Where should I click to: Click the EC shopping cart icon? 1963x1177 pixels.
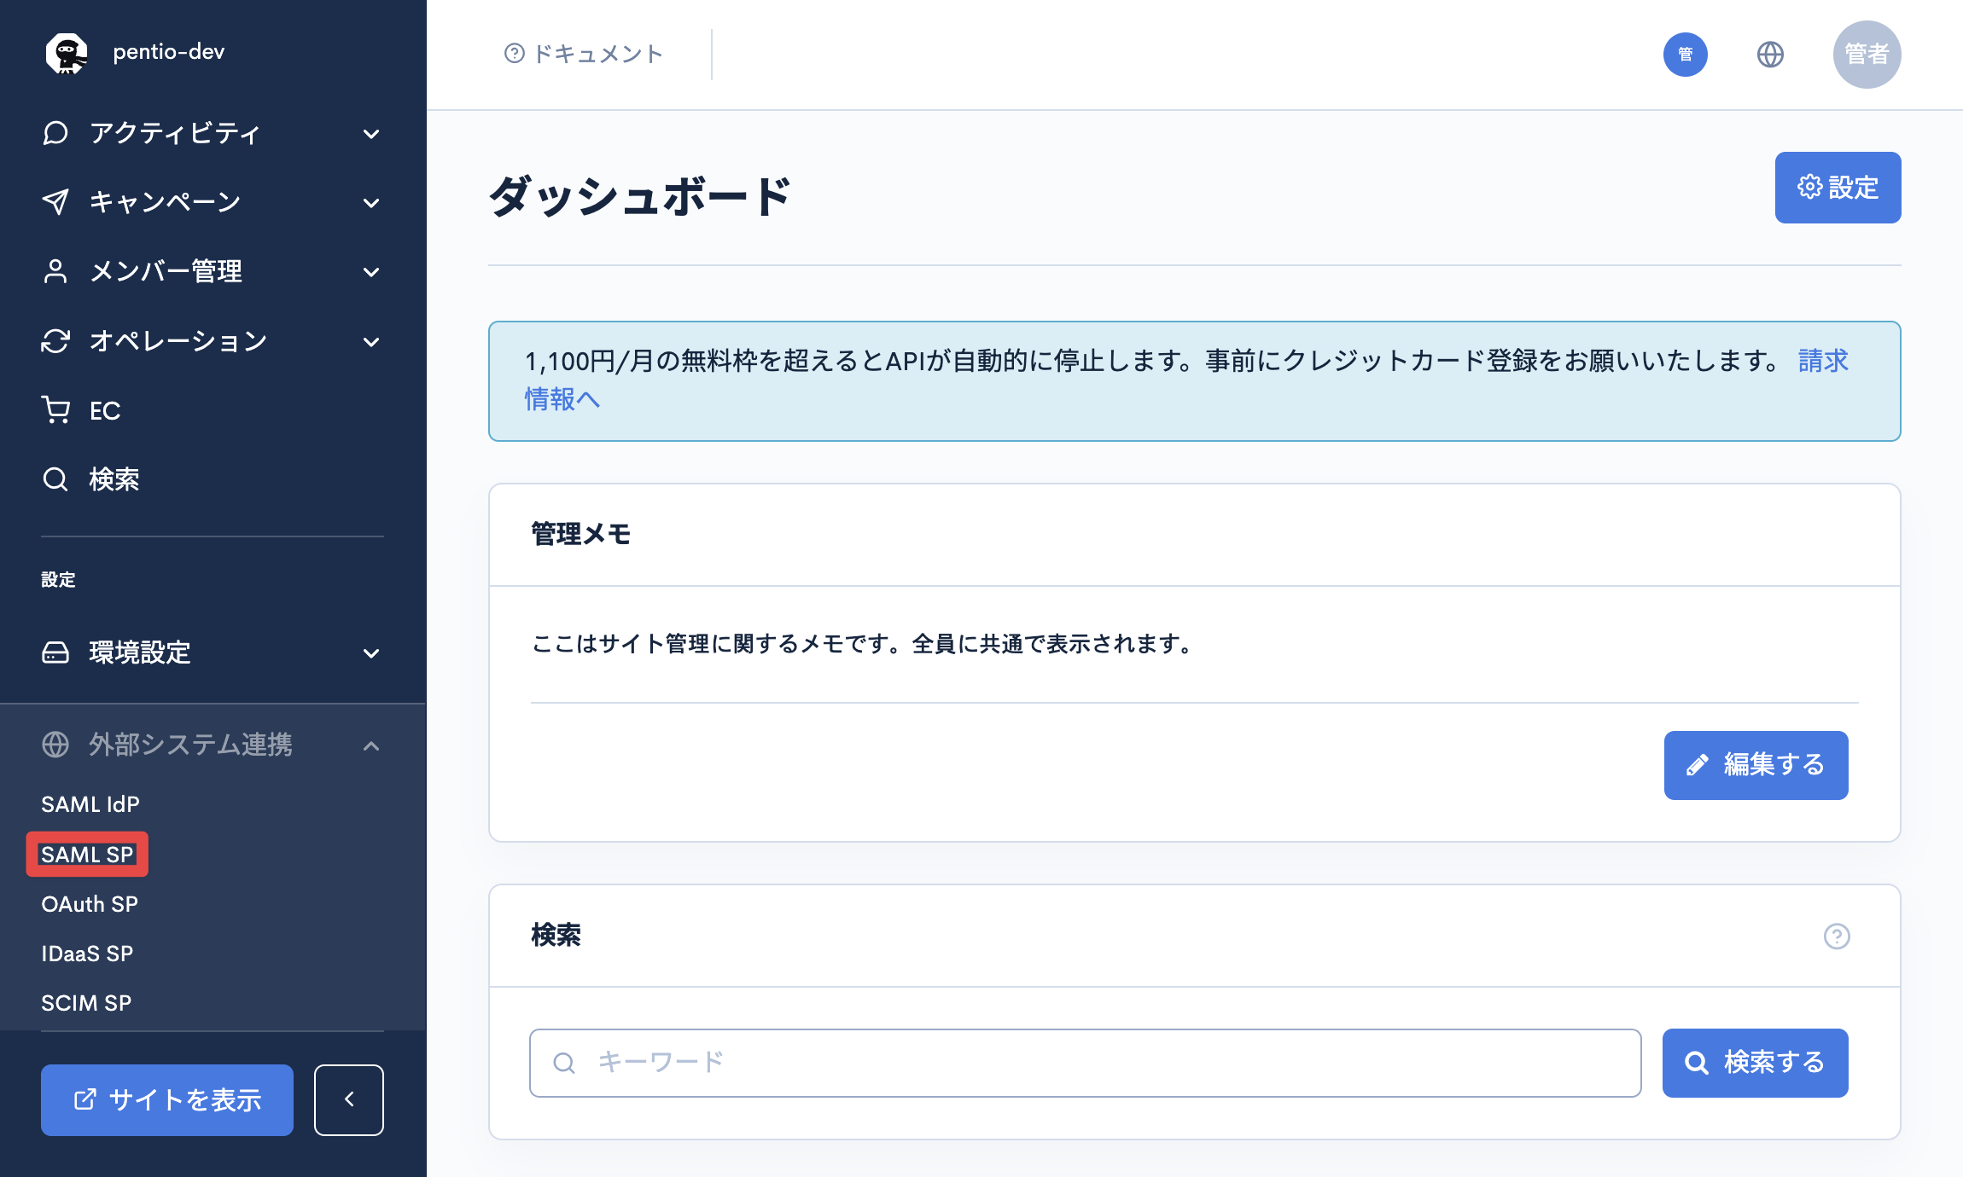point(55,410)
